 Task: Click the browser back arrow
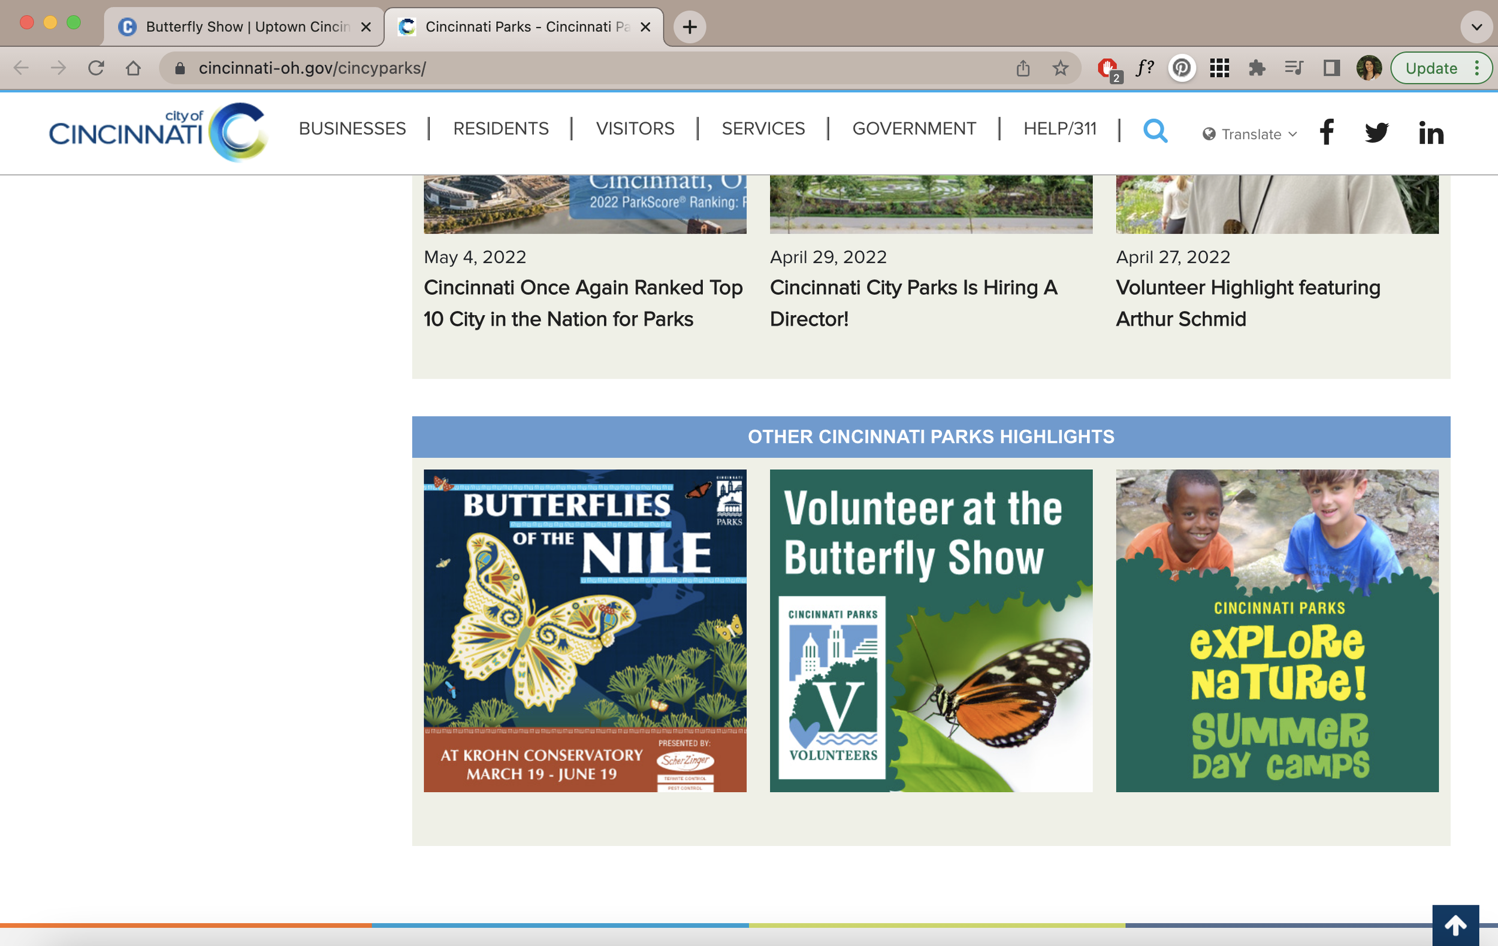pyautogui.click(x=21, y=68)
